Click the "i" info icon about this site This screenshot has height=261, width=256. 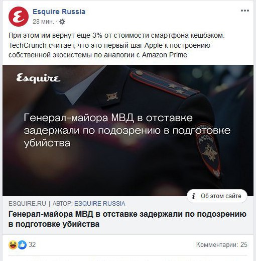tap(194, 196)
